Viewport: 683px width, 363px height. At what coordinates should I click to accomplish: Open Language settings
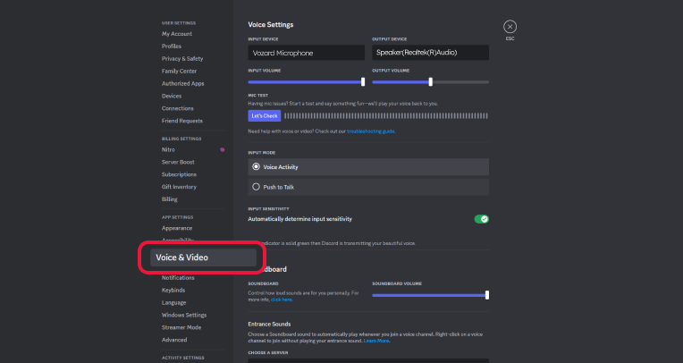click(x=173, y=302)
